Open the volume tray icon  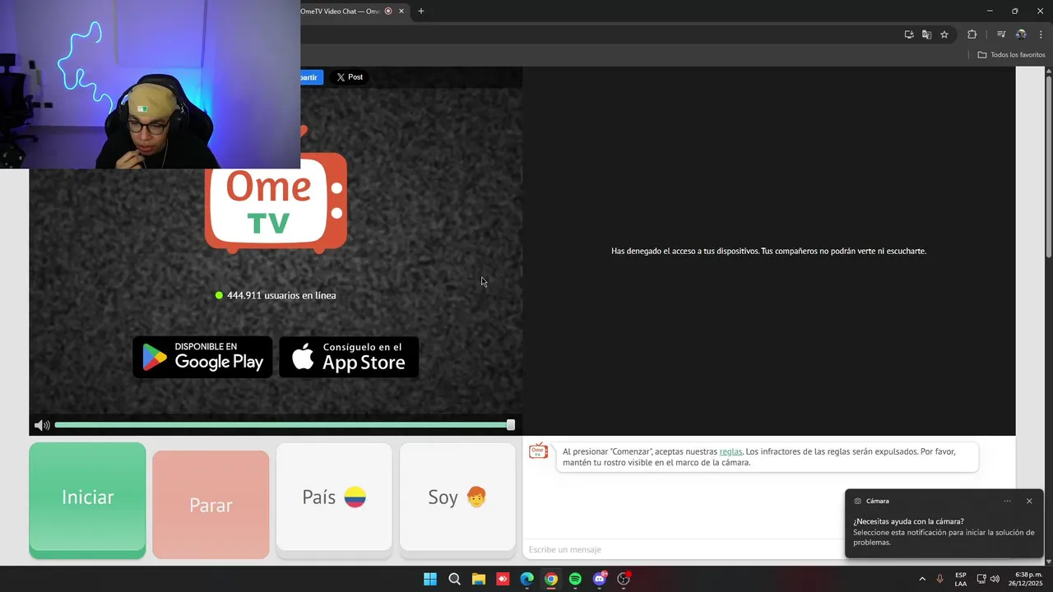click(x=995, y=579)
